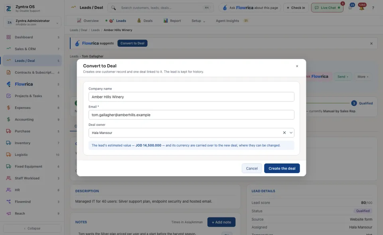Open the Contracts & Subscriptions sidebar icon
The width and height of the screenshot is (383, 235).
point(8,72)
